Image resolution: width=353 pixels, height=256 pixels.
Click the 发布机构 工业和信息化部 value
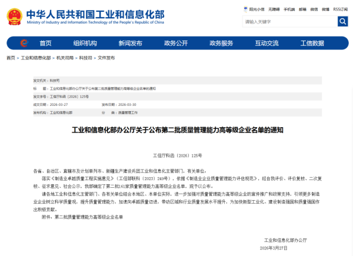tap(61, 112)
